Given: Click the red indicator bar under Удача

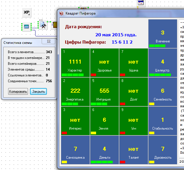Looking at the screenshot, I should 123,75.
